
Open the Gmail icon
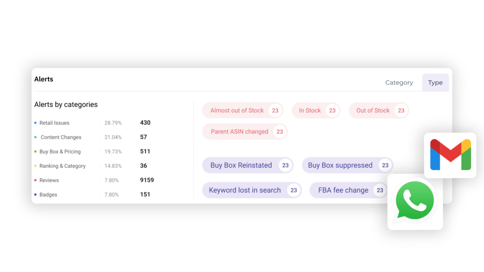click(x=450, y=155)
